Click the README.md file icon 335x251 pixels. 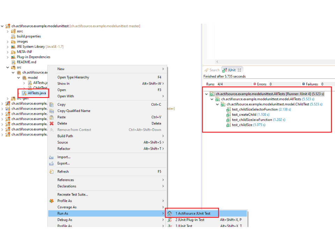pos(13,62)
